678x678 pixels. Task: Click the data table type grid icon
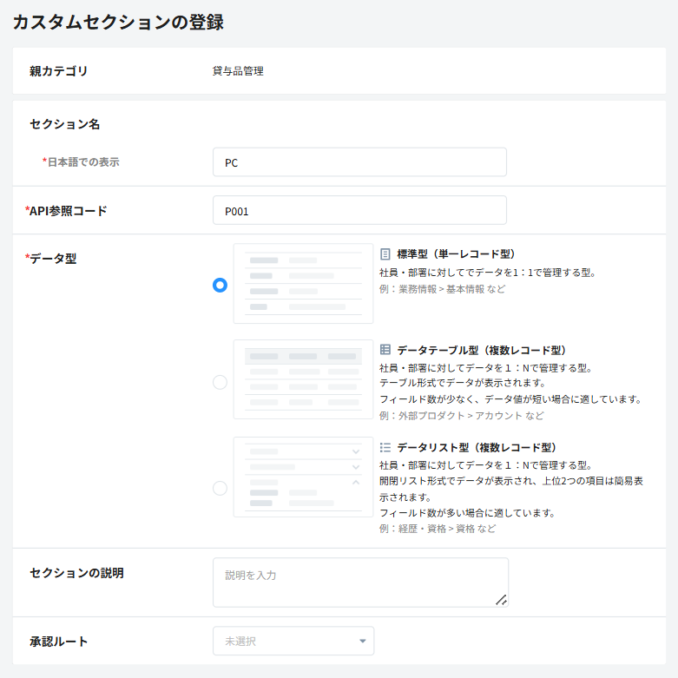(x=385, y=349)
